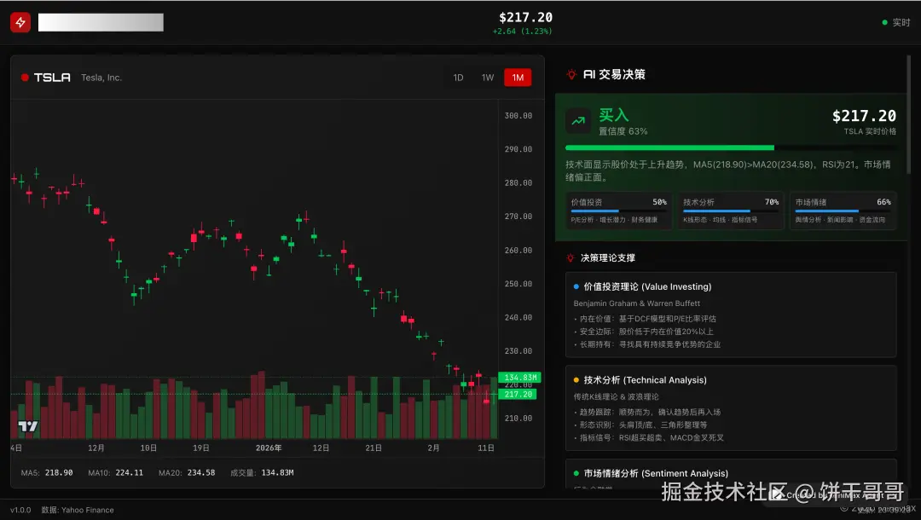Screen dimensions: 921x520
Task: Click the 134.83M volume axis label
Action: pyautogui.click(x=520, y=378)
